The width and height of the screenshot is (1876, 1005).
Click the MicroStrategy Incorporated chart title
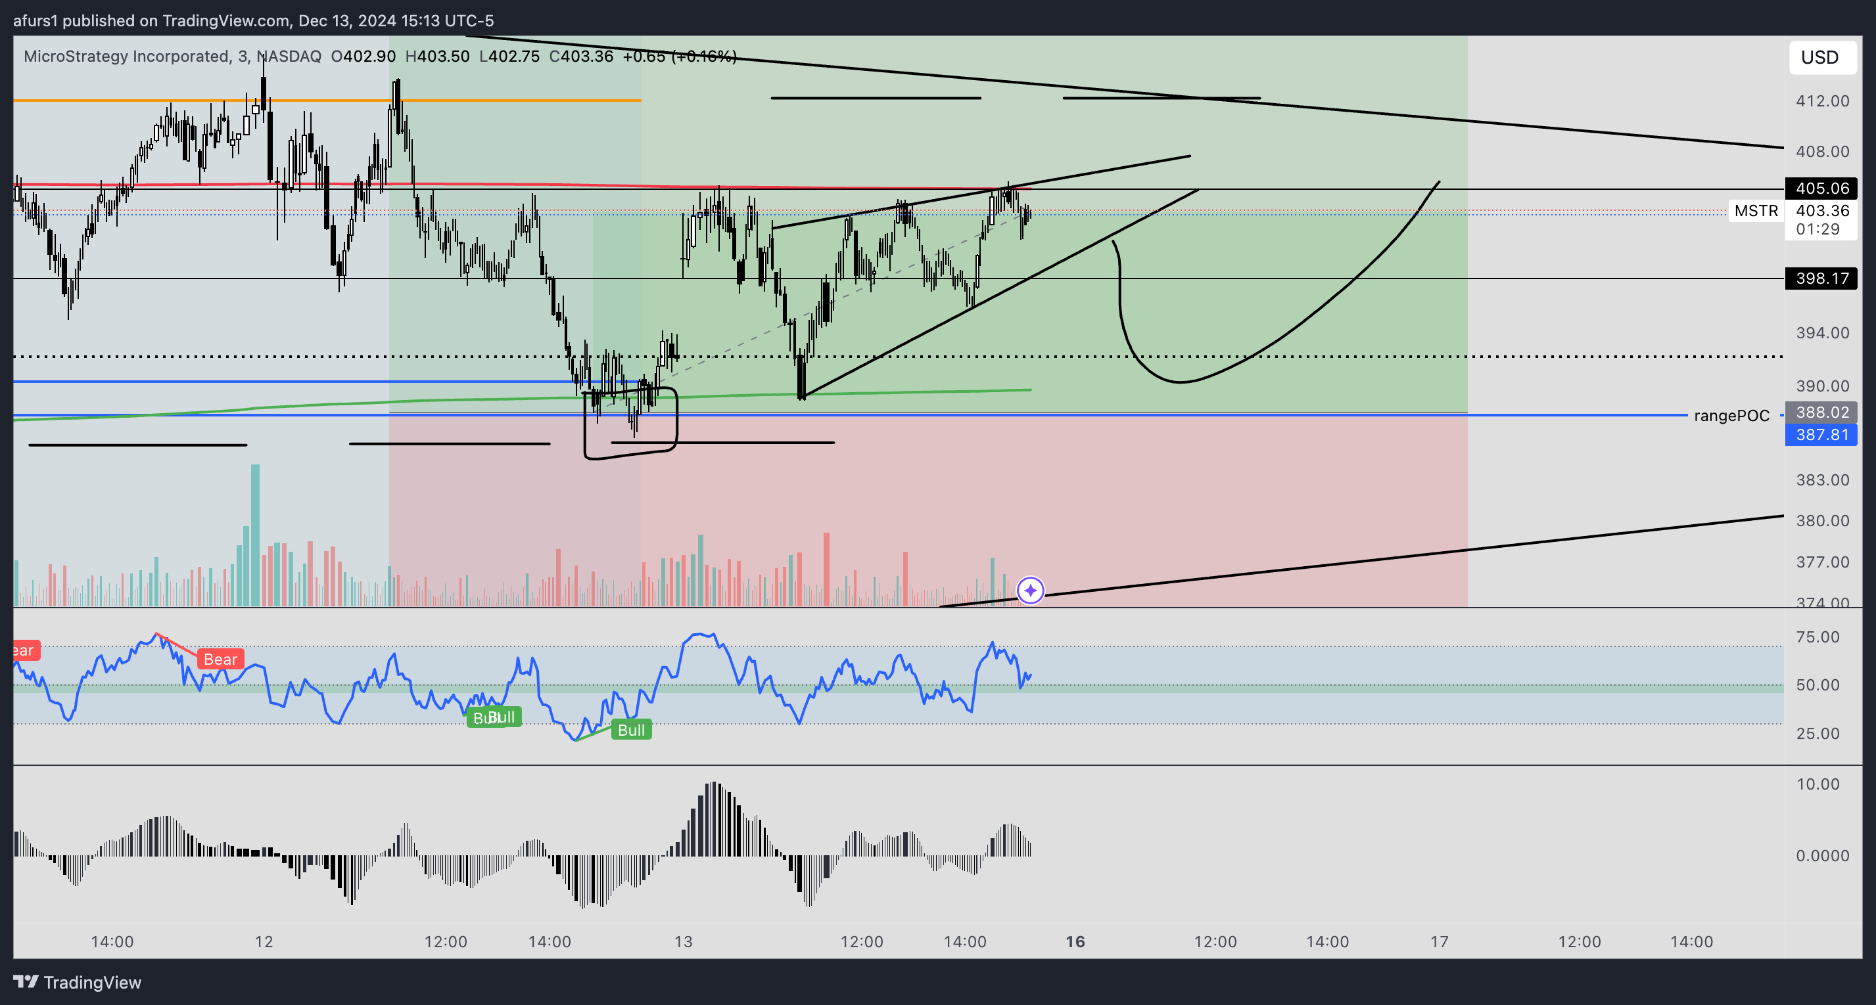[x=126, y=56]
